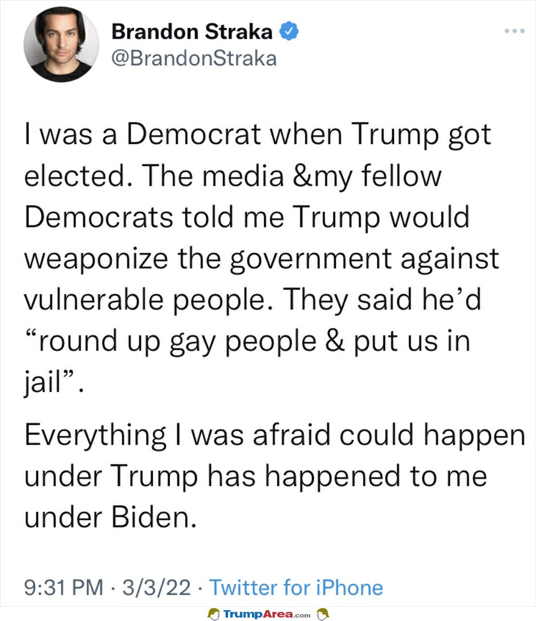Open the Brandon Straka display name
The width and height of the screenshot is (536, 621).
[x=192, y=32]
